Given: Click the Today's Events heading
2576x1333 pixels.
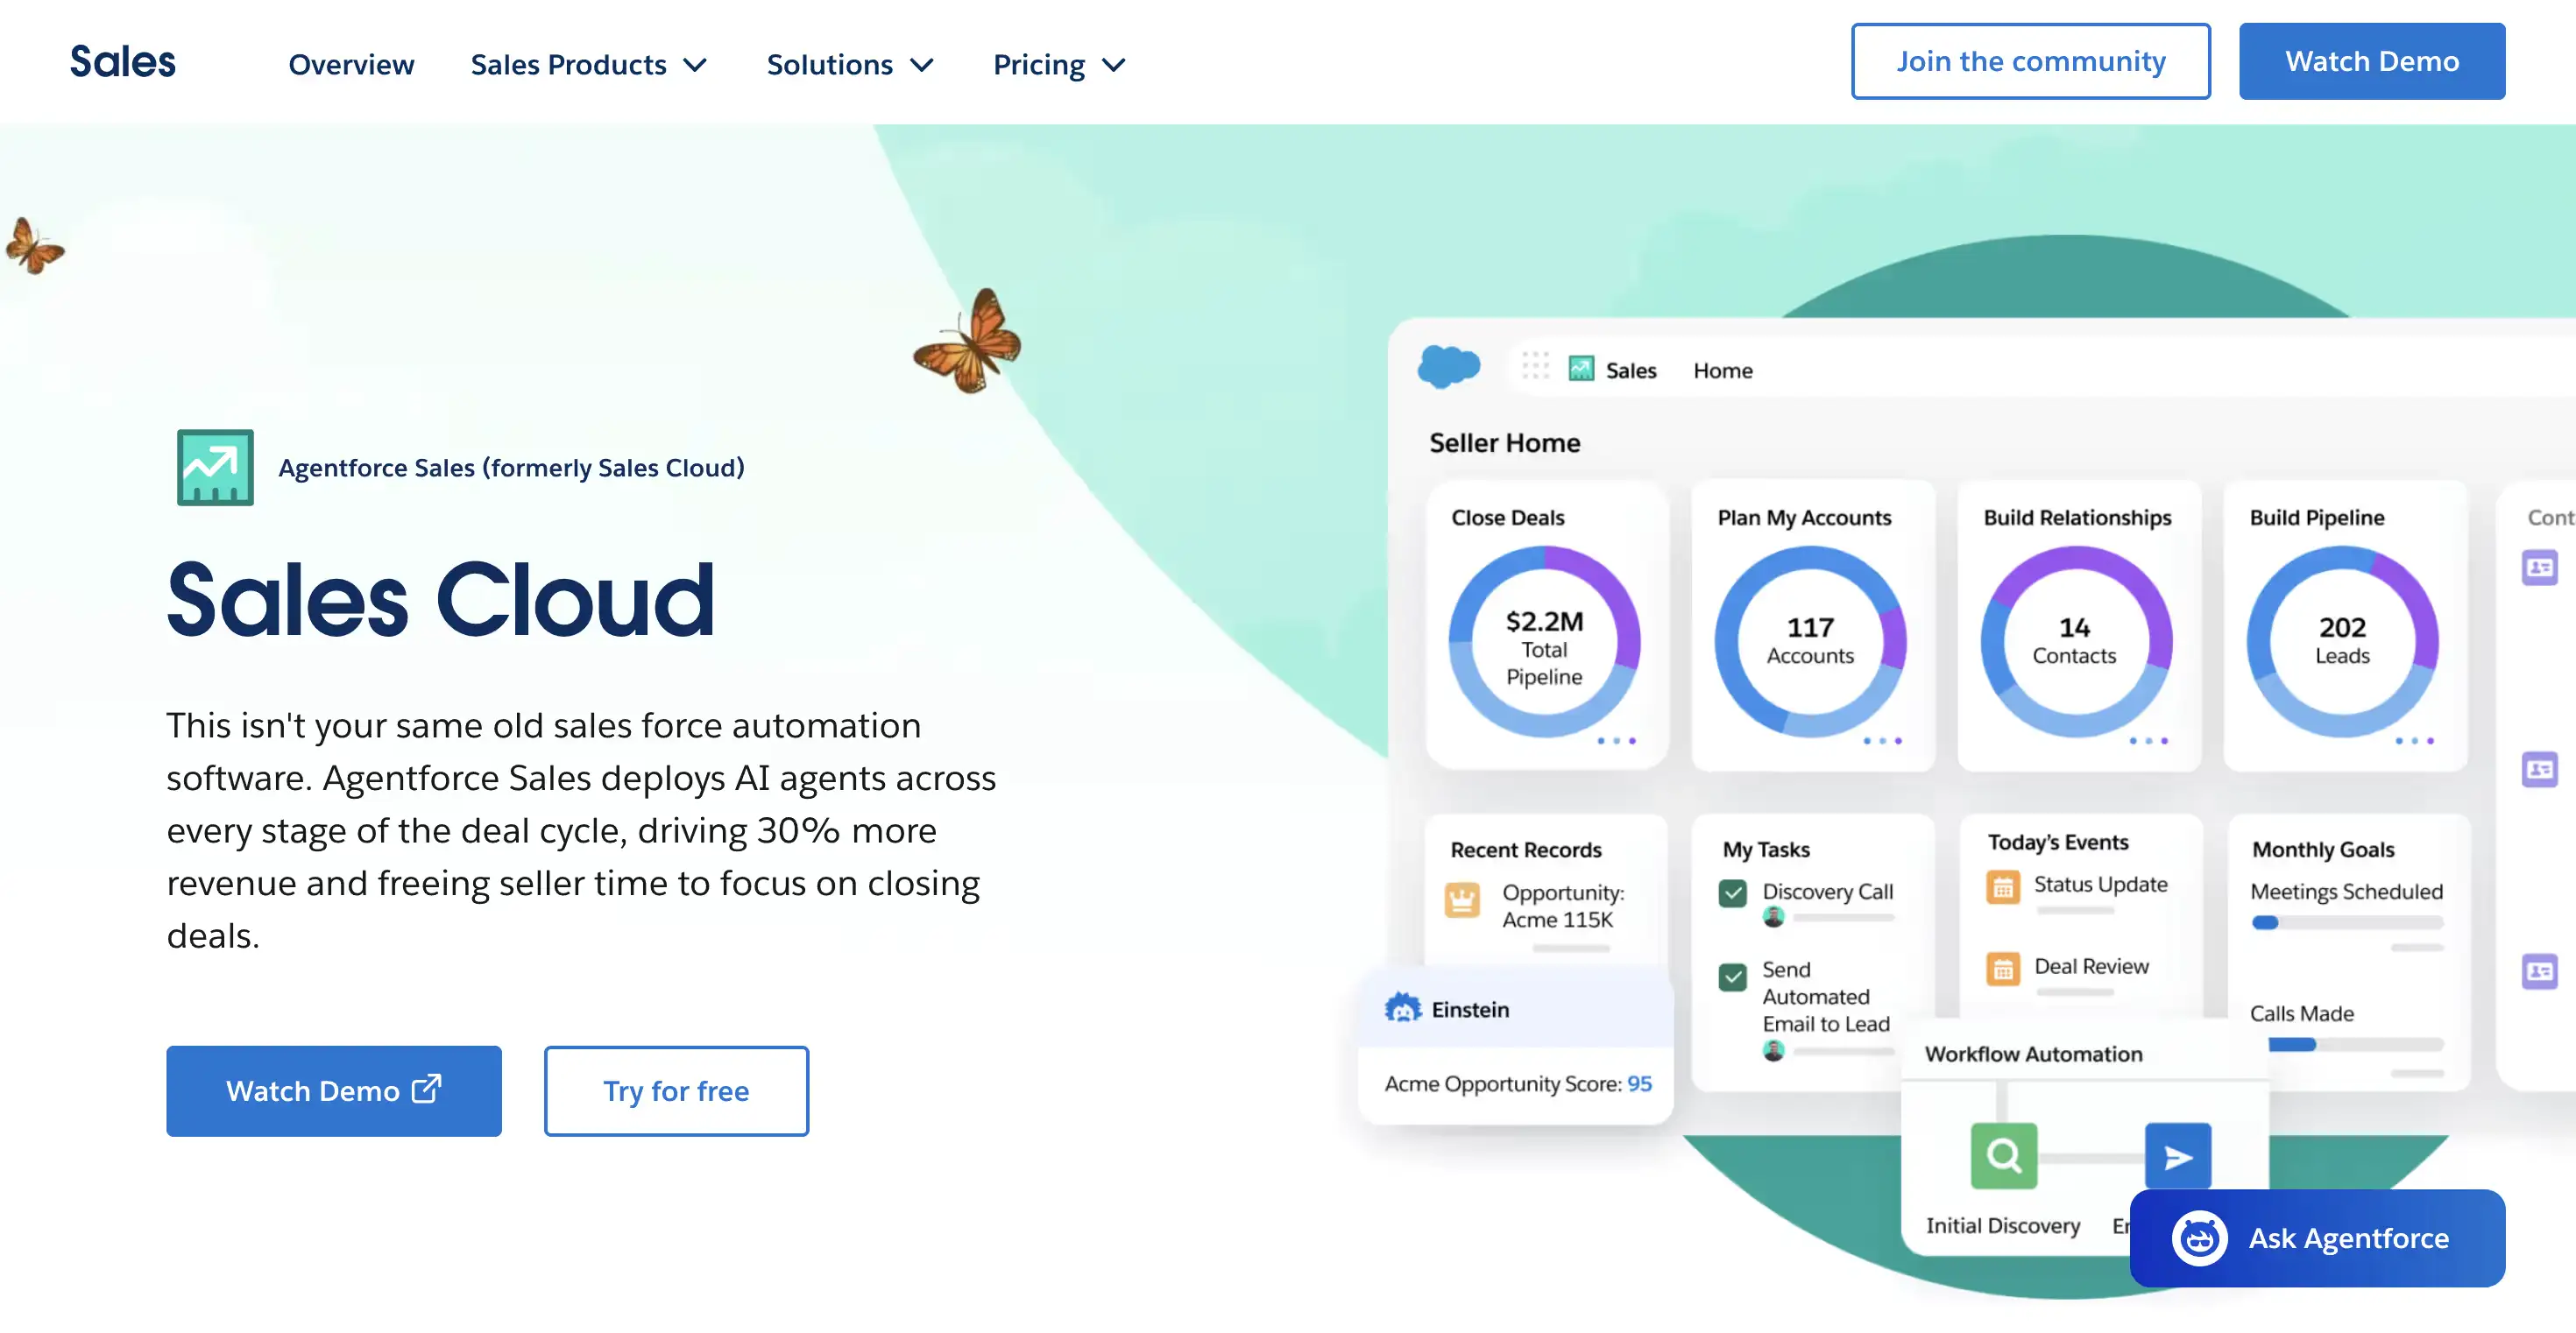Looking at the screenshot, I should tap(2058, 843).
